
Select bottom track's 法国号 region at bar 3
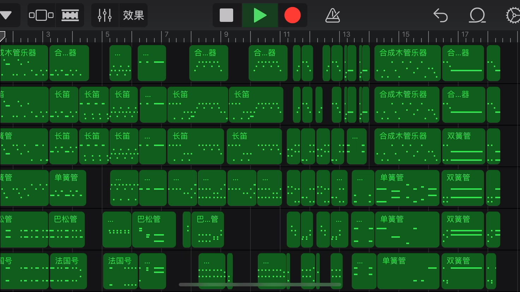pos(69,271)
